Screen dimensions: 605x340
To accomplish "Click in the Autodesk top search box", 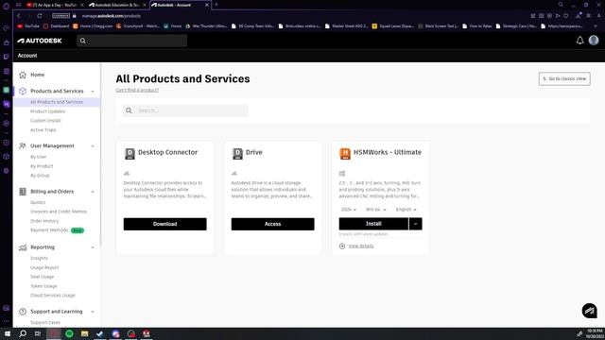I will 132,41.
